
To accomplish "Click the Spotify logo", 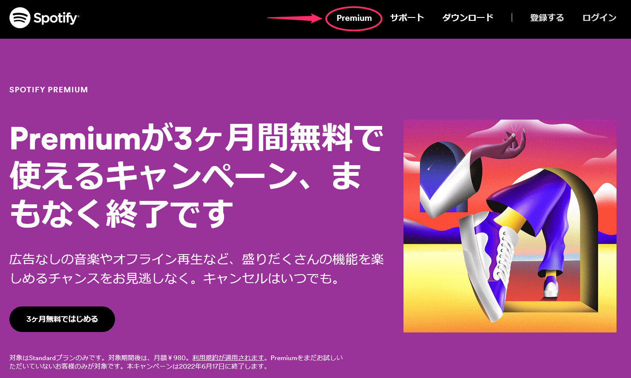I will click(x=44, y=18).
